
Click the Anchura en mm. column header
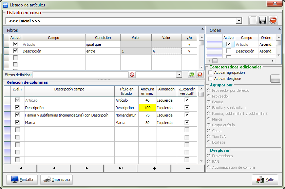coord(147,91)
